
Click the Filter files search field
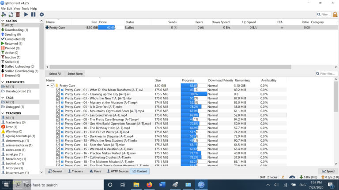326,74
